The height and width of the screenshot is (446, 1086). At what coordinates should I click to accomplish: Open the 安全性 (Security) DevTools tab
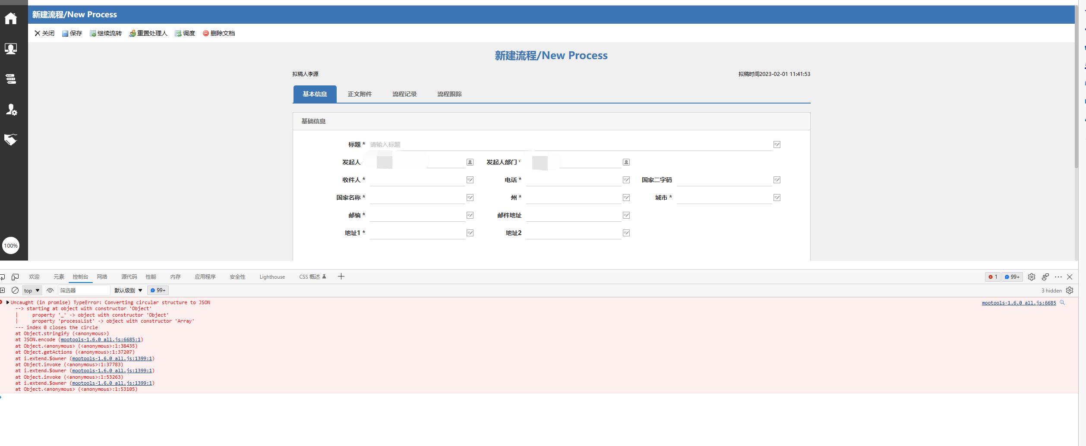[237, 277]
